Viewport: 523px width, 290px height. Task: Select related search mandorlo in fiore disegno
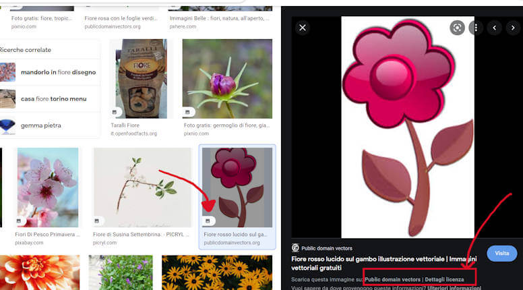coord(58,72)
